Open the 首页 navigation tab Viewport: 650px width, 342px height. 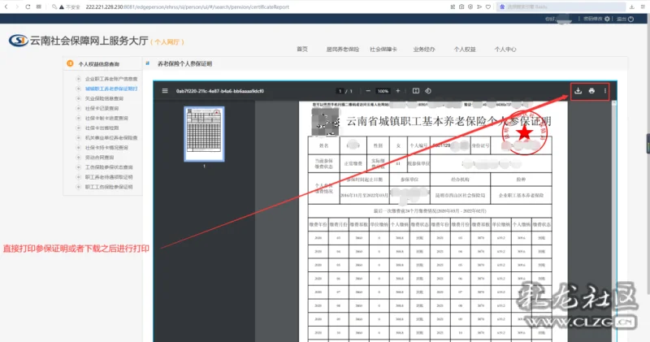pos(302,50)
